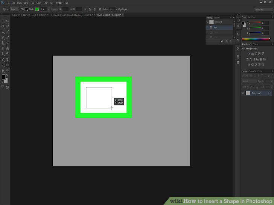The height and width of the screenshot is (205, 274).
Task: Select the Zoom tool
Action: (x=8, y=71)
